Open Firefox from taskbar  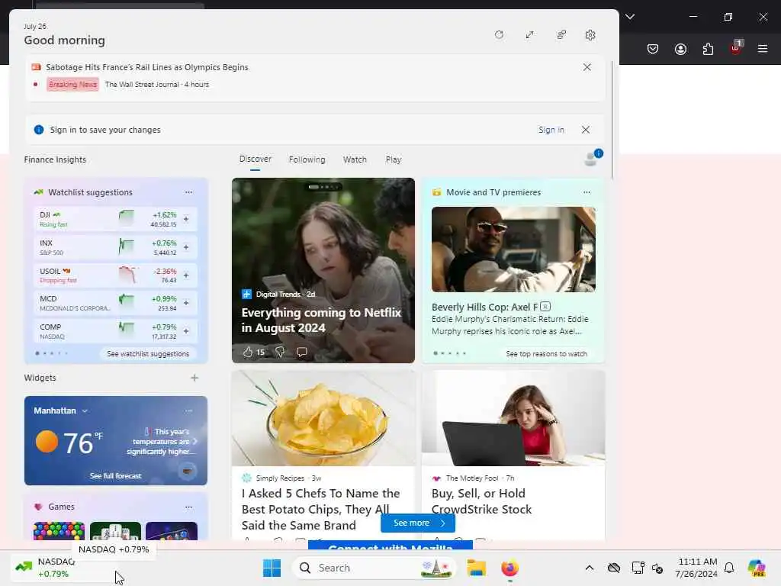(x=509, y=568)
